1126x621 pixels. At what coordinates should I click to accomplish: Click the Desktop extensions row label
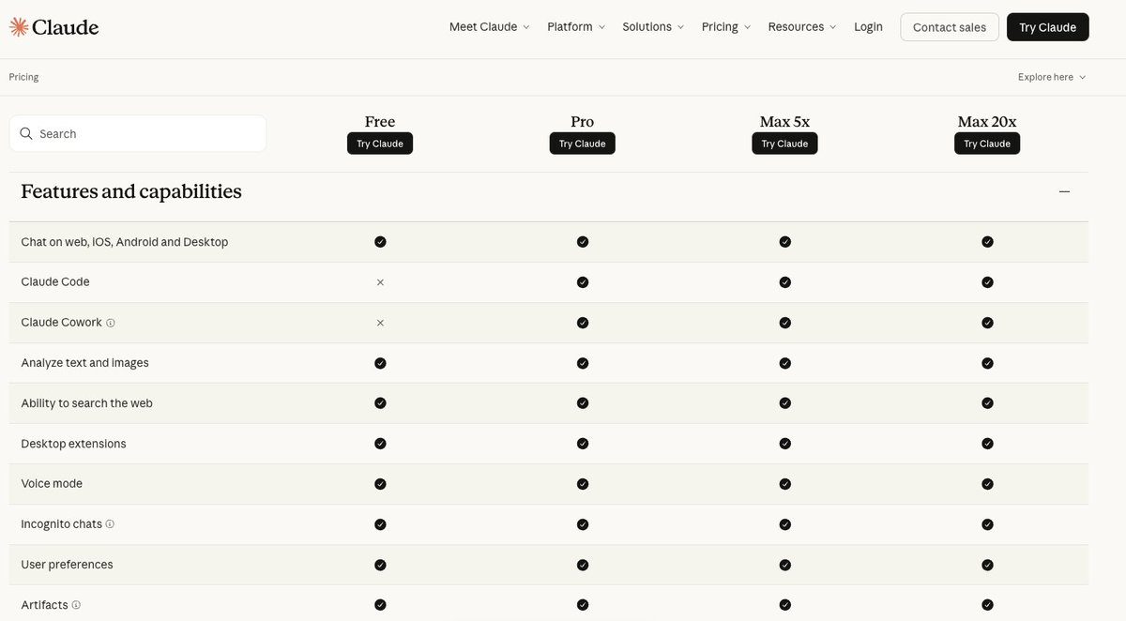click(x=73, y=444)
